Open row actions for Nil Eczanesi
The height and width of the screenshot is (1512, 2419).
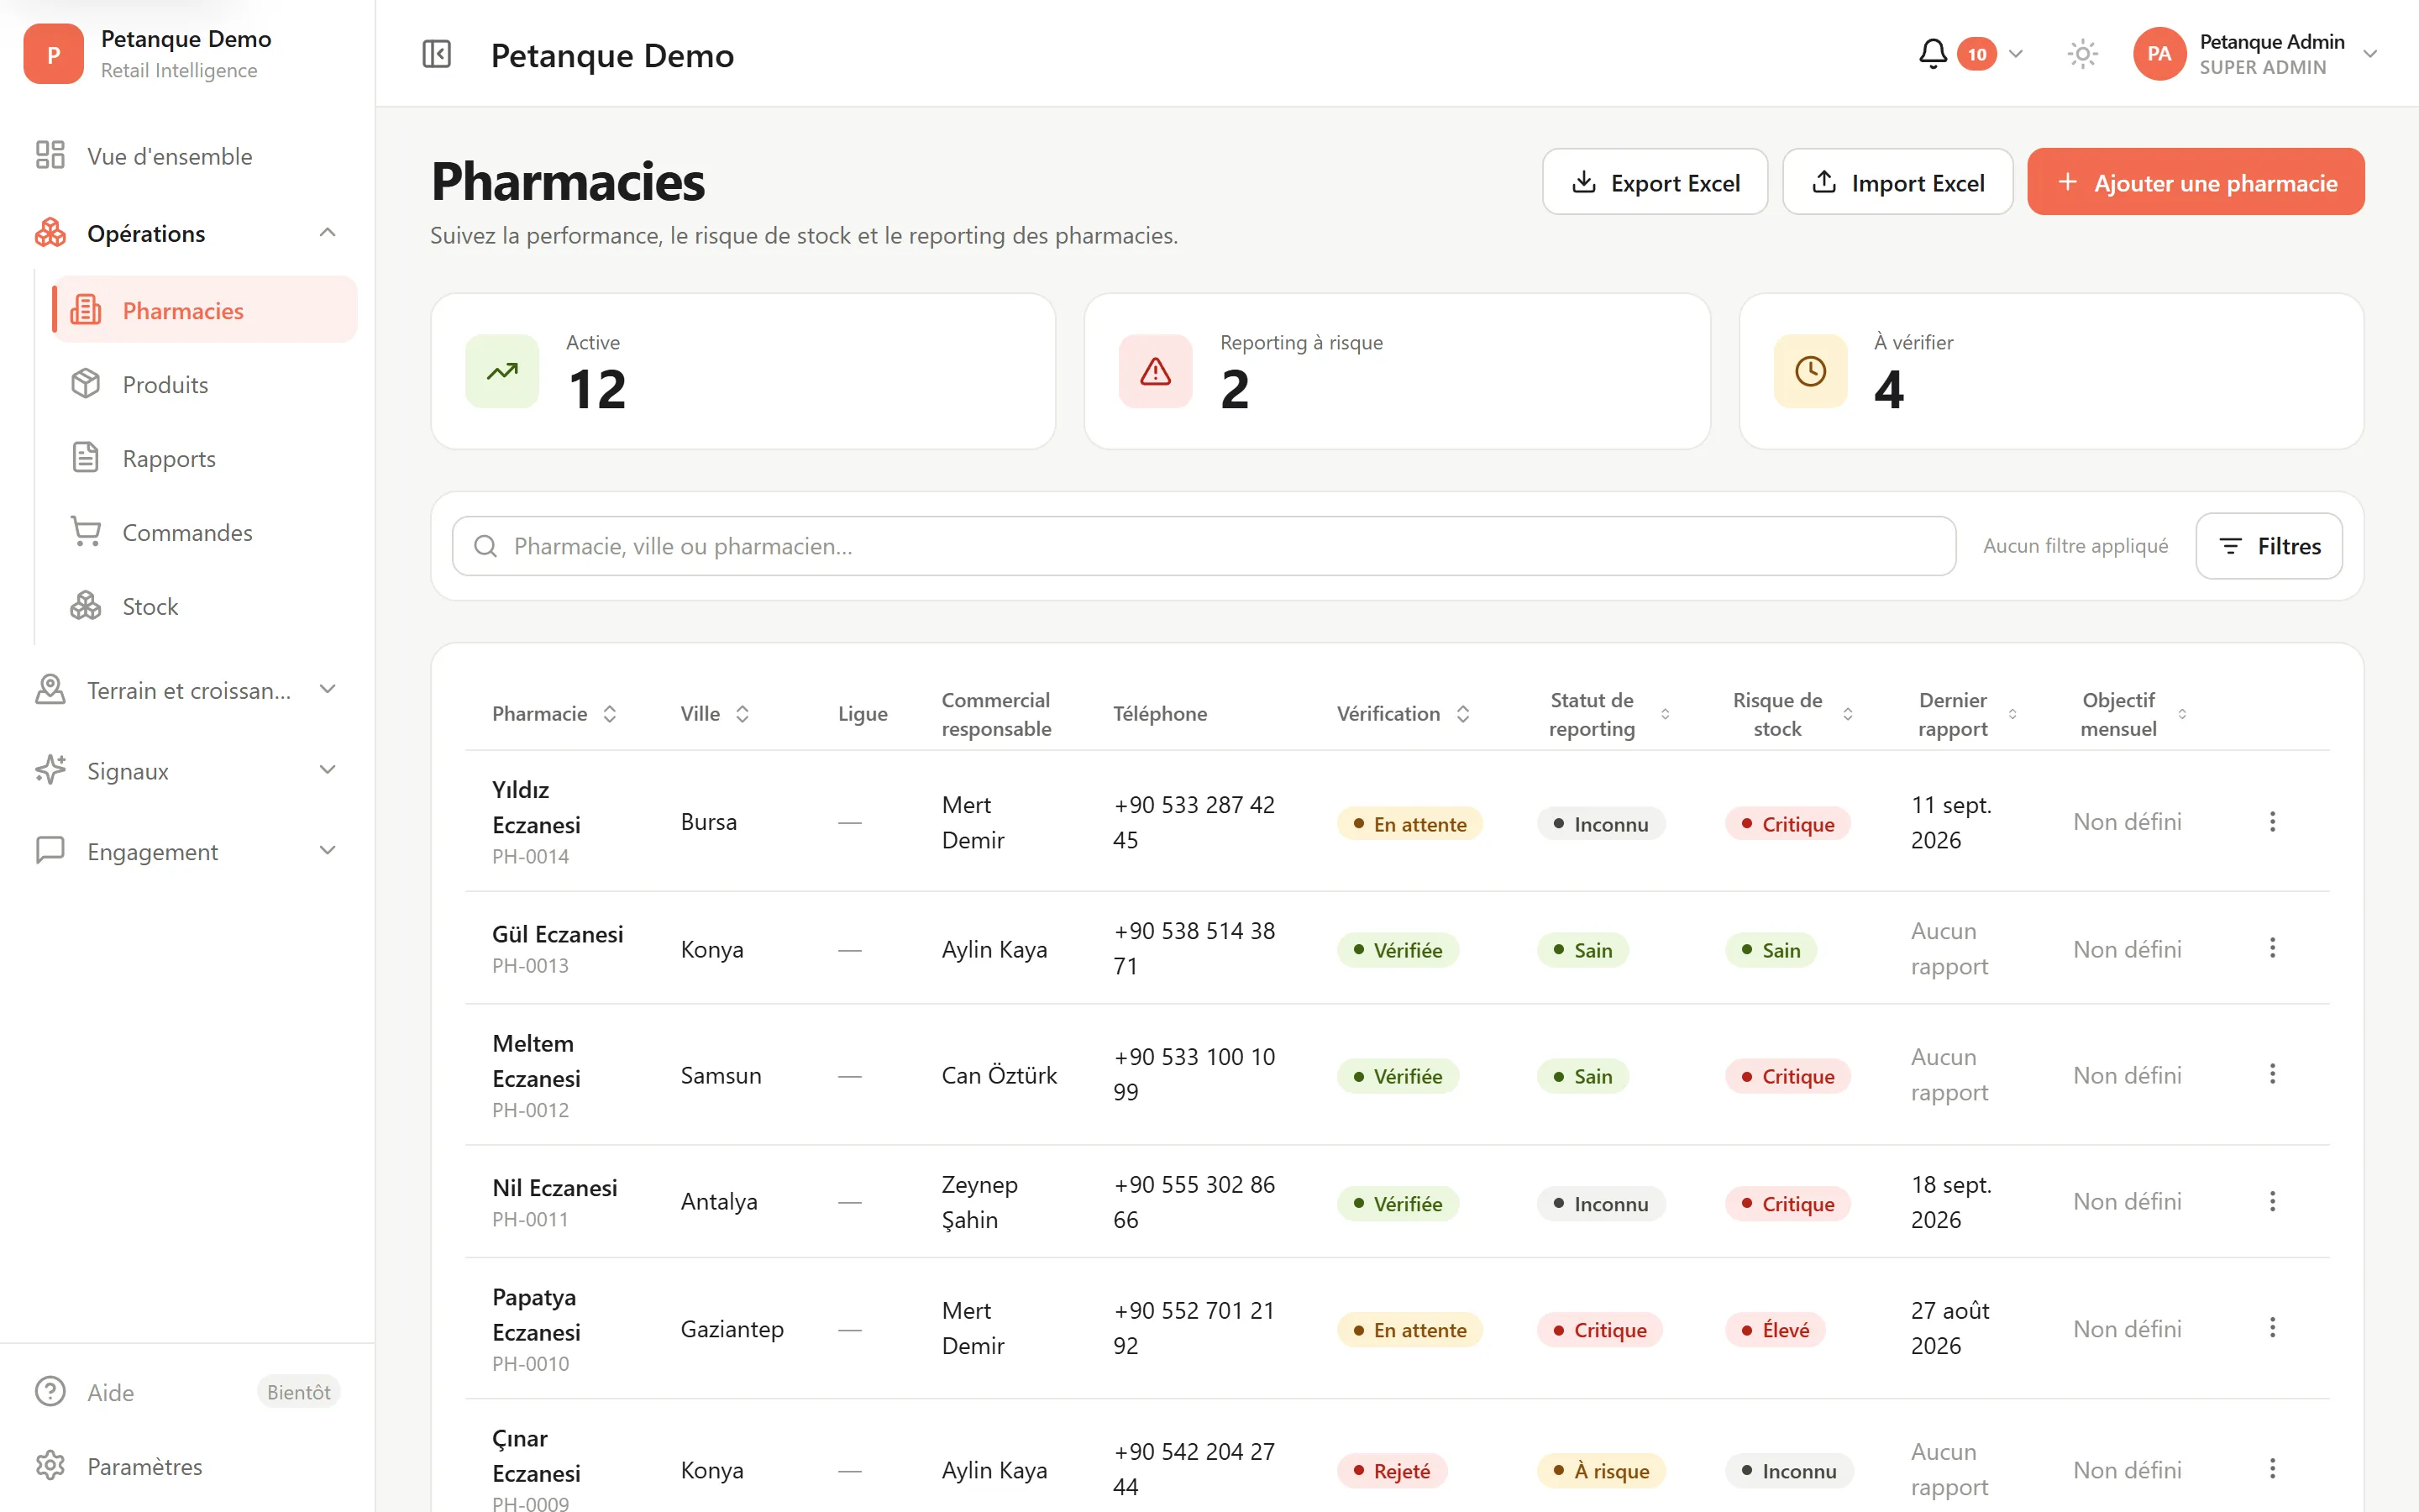(x=2272, y=1201)
